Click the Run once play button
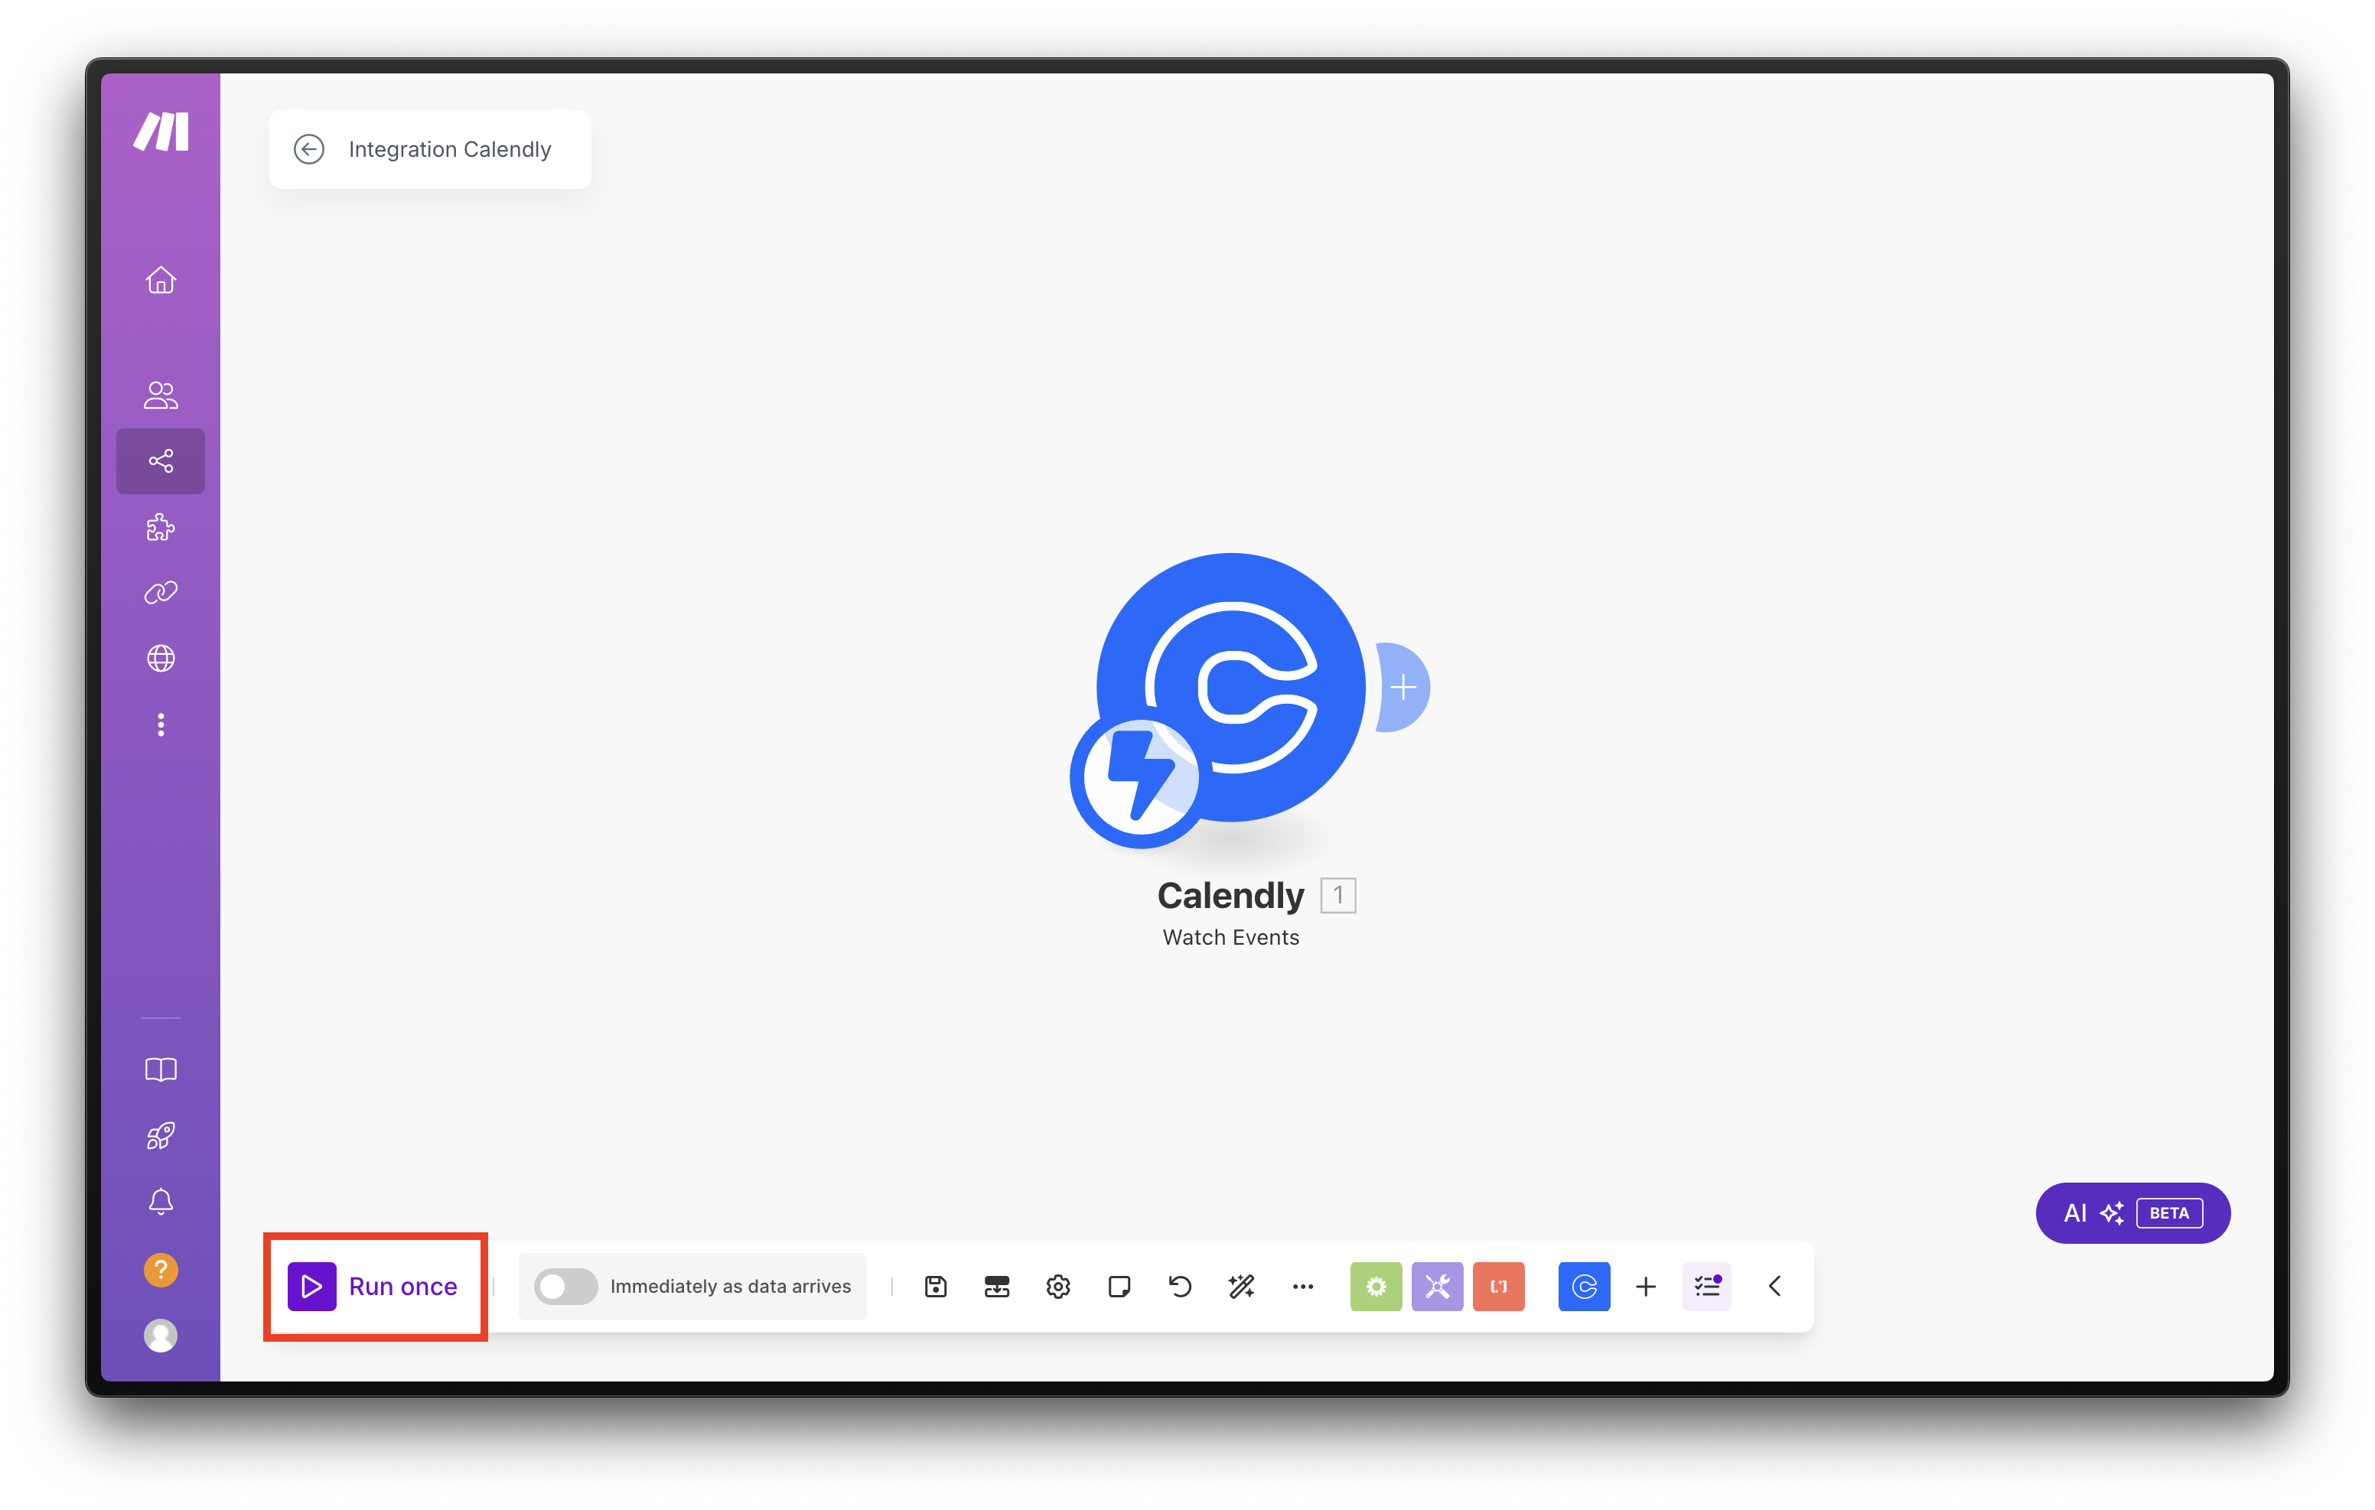Image resolution: width=2375 pixels, height=1510 pixels. click(311, 1286)
